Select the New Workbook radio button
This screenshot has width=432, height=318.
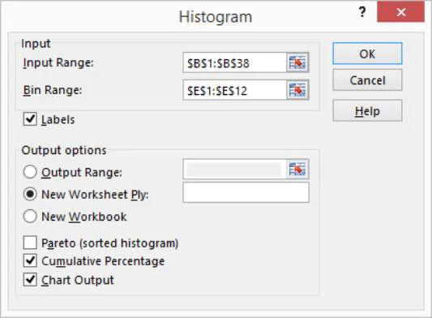(30, 217)
